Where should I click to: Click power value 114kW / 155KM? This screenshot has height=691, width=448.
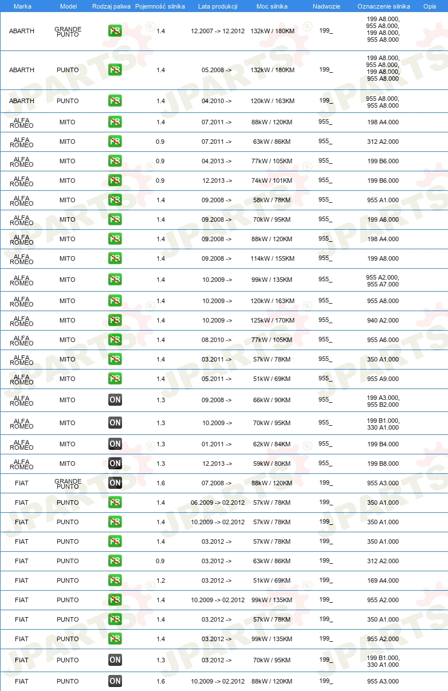[272, 258]
